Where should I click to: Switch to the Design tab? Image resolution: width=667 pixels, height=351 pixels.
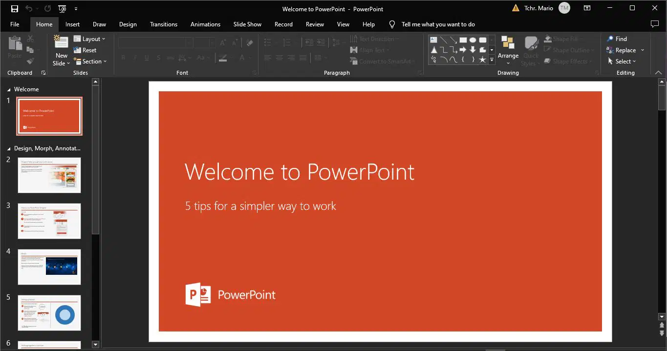click(x=128, y=24)
